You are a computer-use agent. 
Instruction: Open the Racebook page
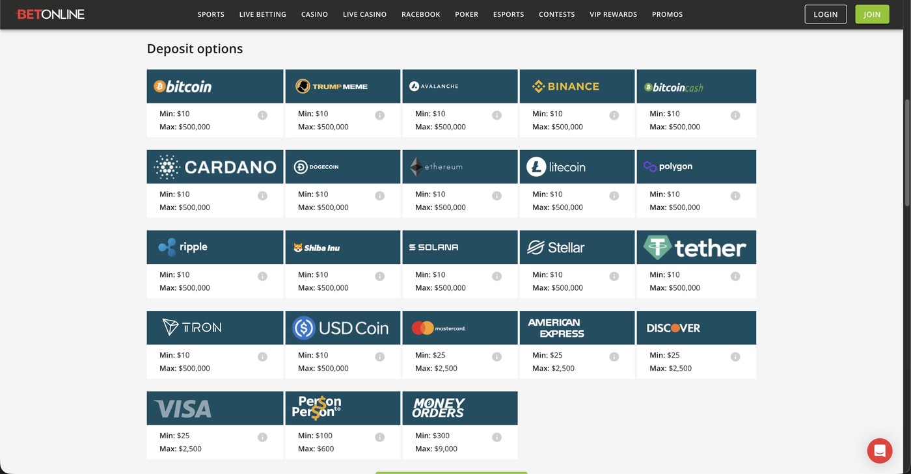point(421,14)
